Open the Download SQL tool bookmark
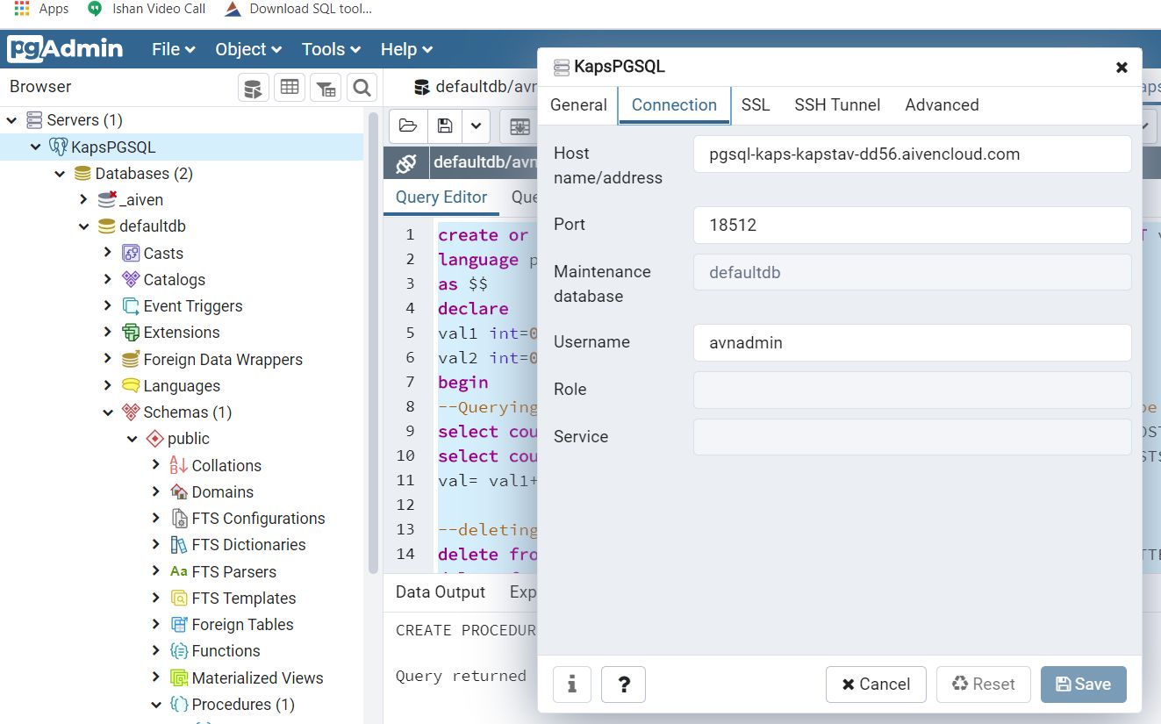1161x724 pixels. coord(298,9)
